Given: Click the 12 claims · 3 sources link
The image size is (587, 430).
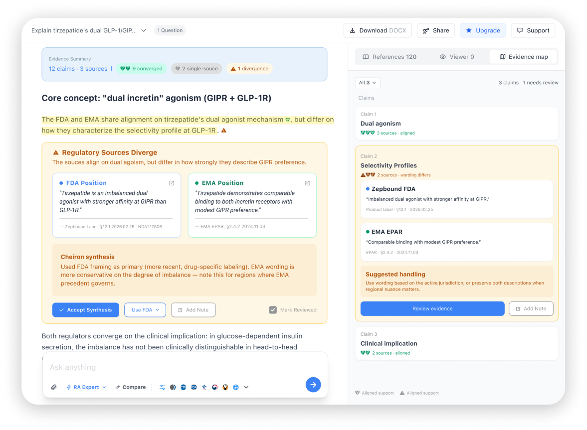Looking at the screenshot, I should (78, 69).
